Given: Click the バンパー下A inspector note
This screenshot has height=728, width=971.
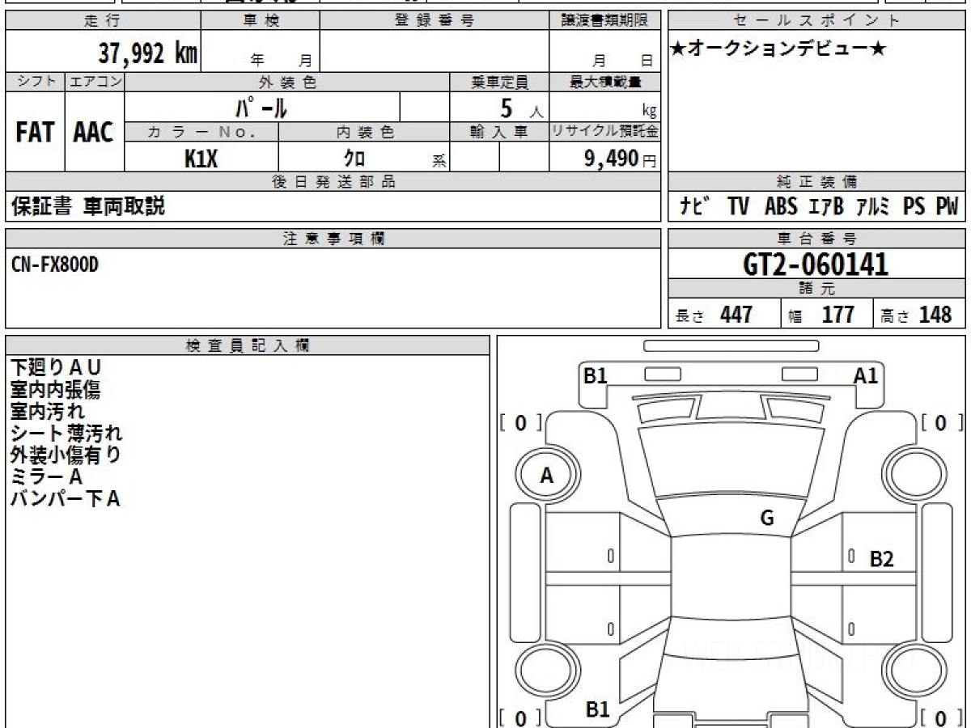Looking at the screenshot, I should [66, 499].
